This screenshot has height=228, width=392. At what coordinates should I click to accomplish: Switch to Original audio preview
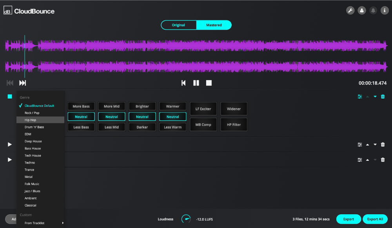point(178,25)
